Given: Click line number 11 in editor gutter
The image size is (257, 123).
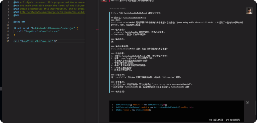Looking at the screenshot, I should point(8,28).
